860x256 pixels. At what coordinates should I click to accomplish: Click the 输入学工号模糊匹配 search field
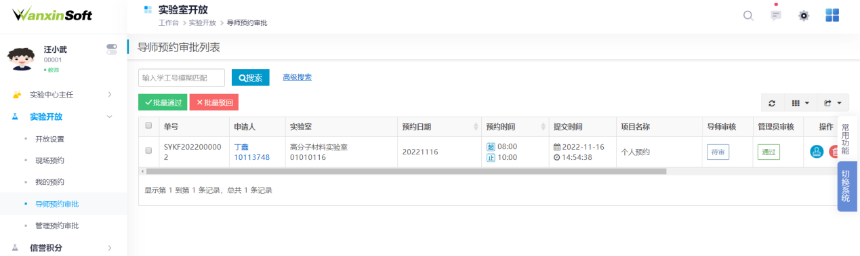[x=182, y=77]
